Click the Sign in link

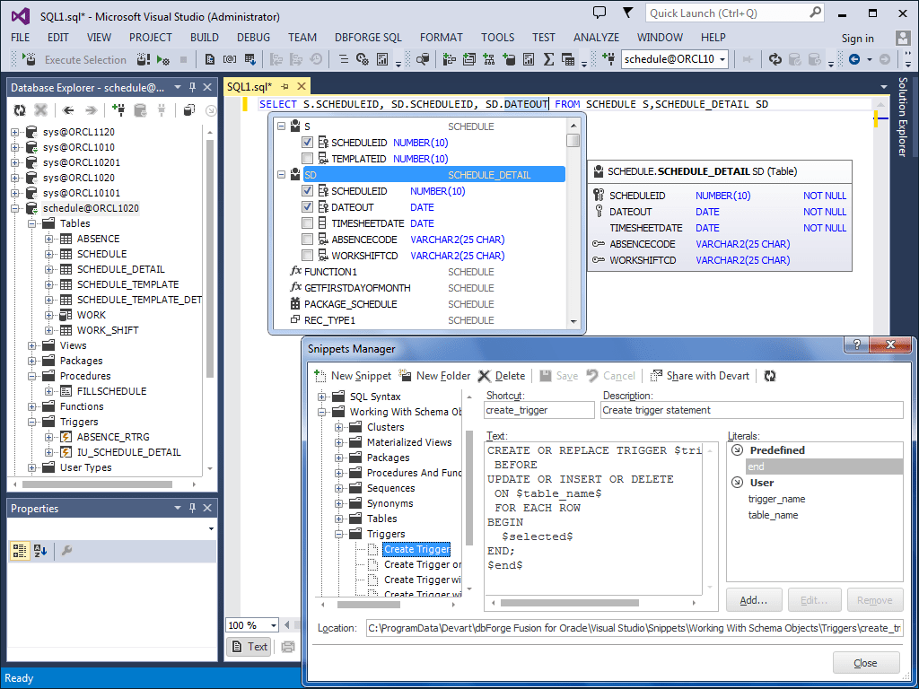pos(856,38)
